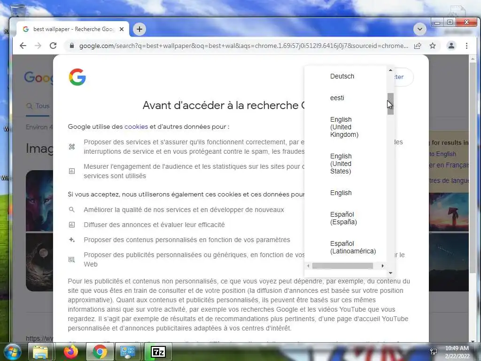Click the browser forward arrow
Screen dimensions: 481x361
click(38, 46)
